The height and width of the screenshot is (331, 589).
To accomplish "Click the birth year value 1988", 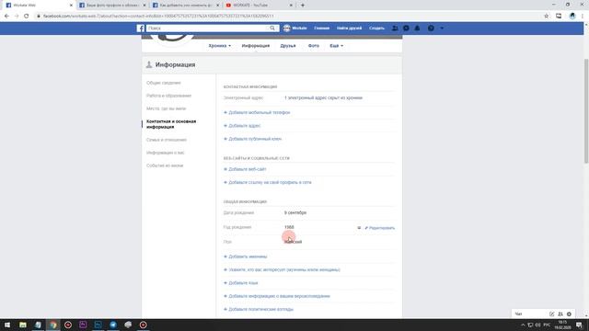I will 289,227.
